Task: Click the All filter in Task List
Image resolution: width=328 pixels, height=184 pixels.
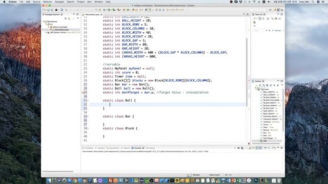Action: coord(269,31)
